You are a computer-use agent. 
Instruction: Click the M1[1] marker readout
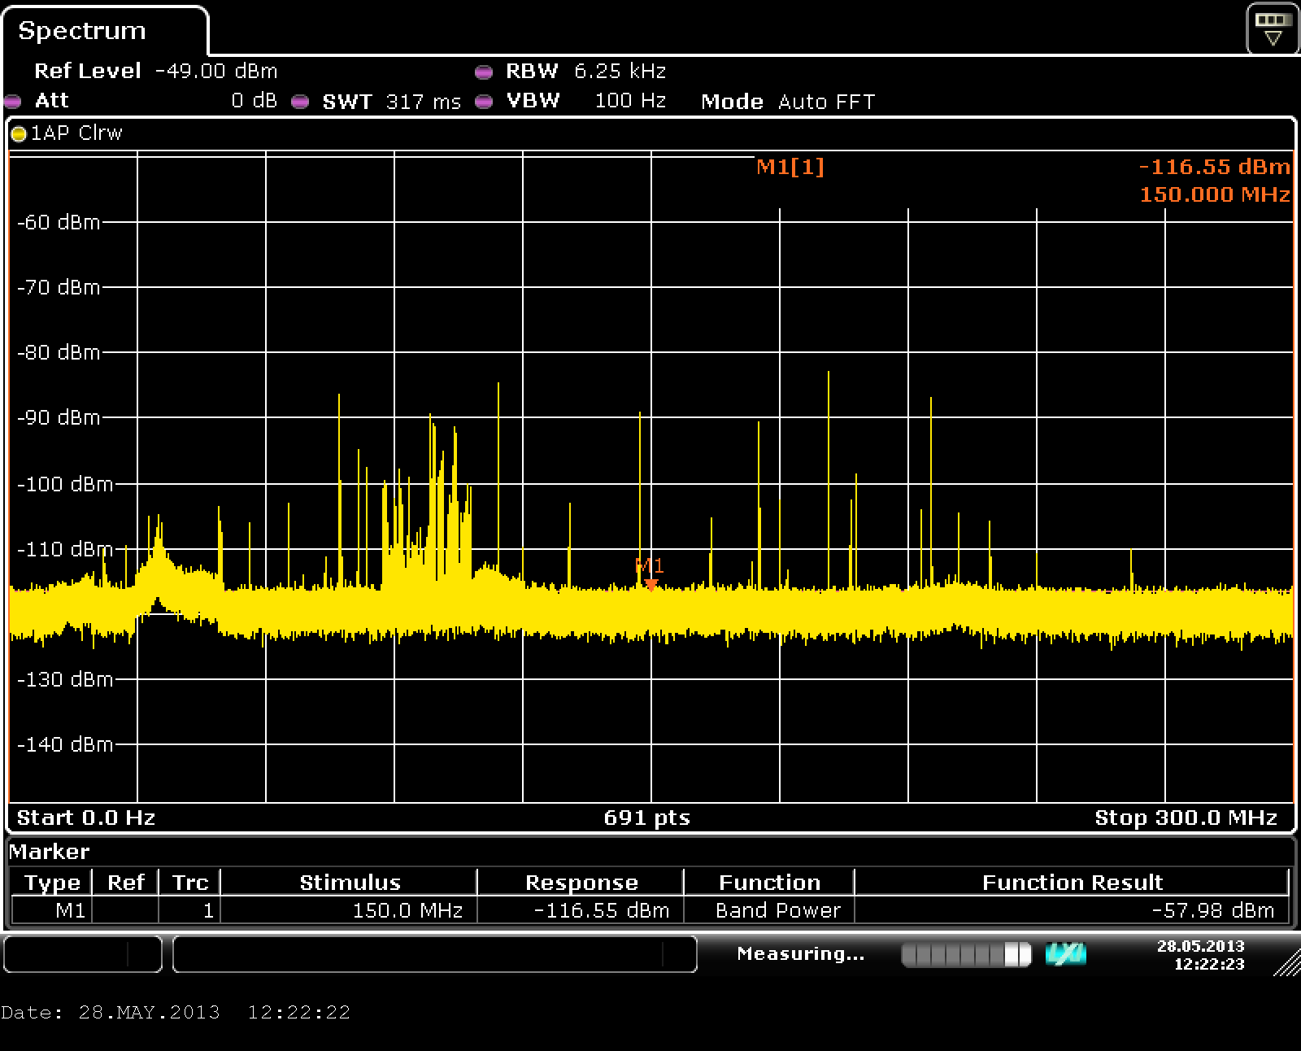pyautogui.click(x=790, y=167)
